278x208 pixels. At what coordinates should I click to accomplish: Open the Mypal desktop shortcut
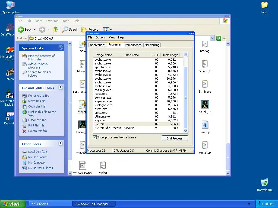coord(10,72)
